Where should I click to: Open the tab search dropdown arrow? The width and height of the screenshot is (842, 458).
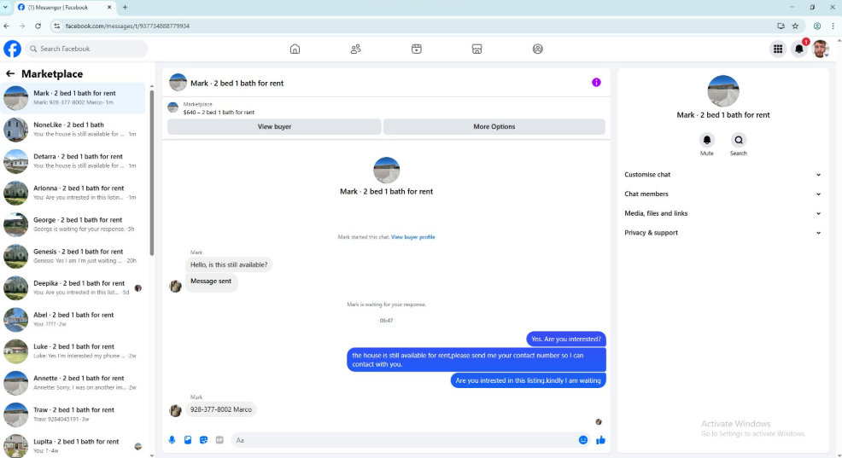5,8
